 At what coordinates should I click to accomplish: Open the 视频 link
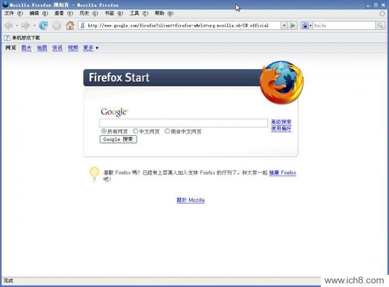tap(73, 48)
